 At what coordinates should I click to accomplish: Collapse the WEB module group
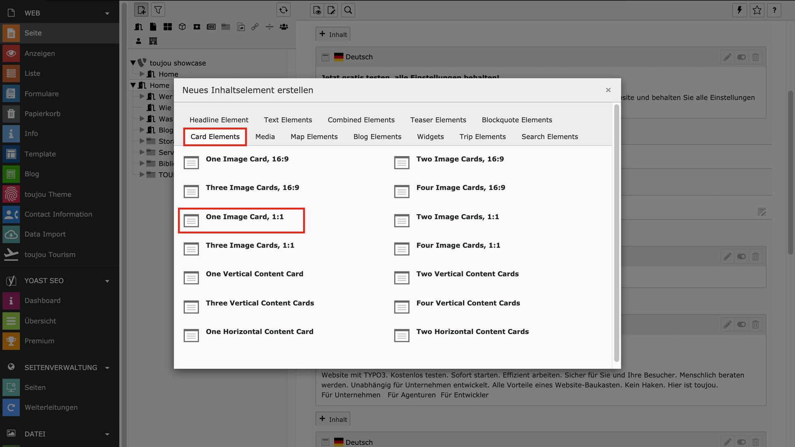click(107, 13)
